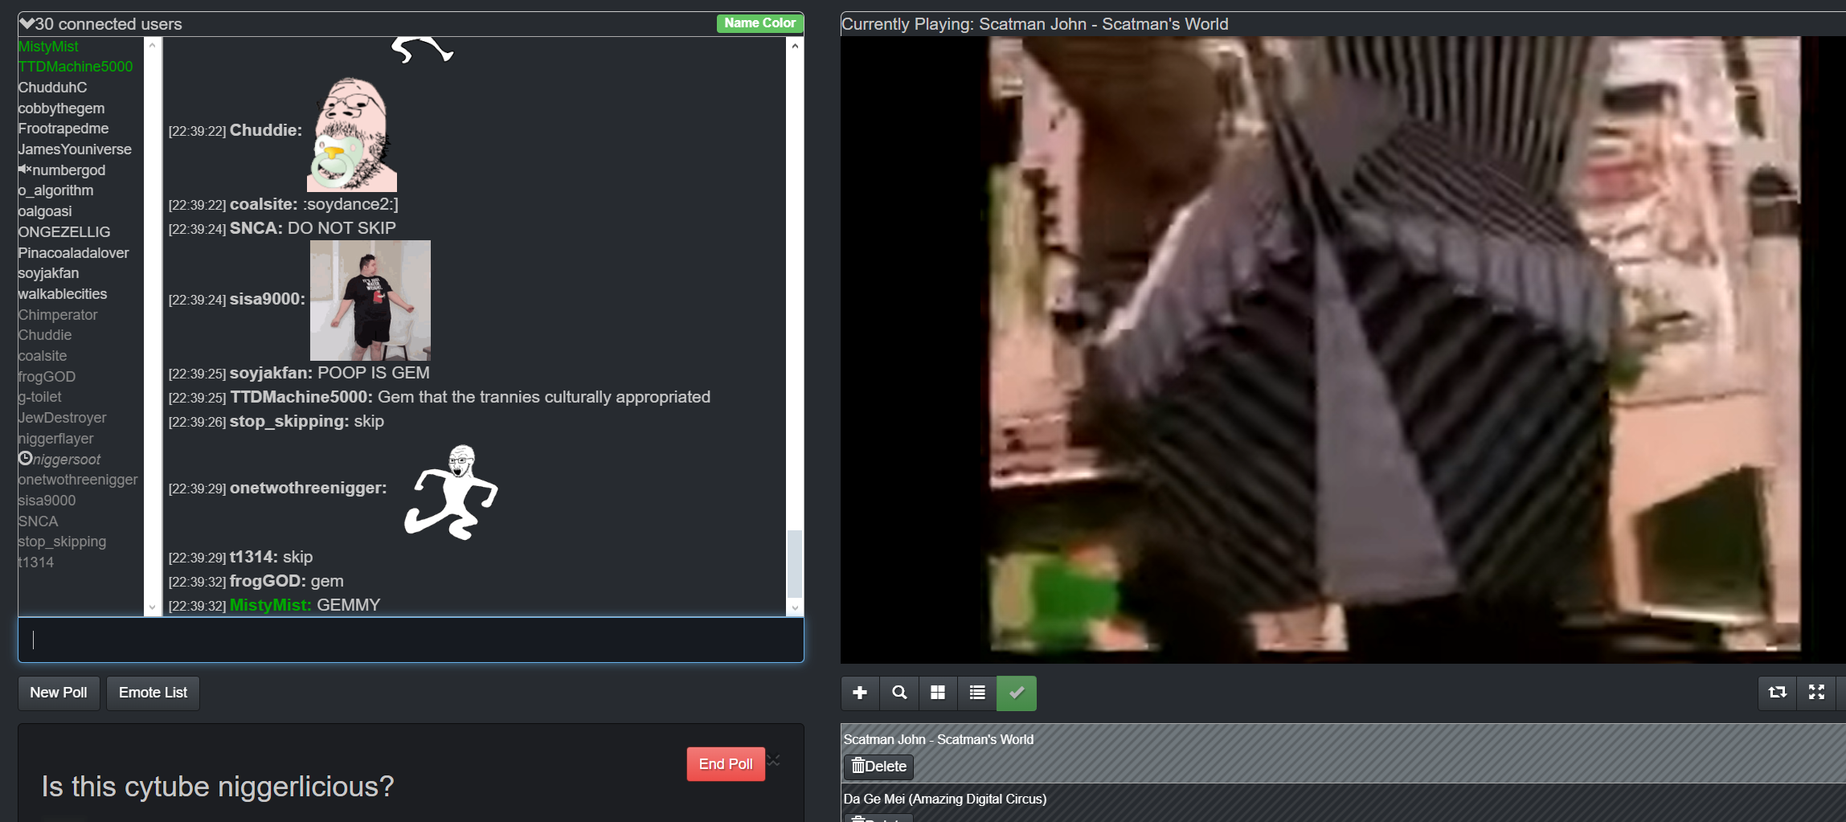This screenshot has height=822, width=1846.
Task: Click the video player area
Action: click(1343, 350)
